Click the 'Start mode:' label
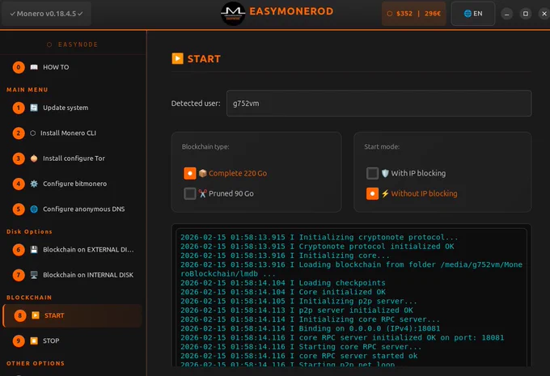550x376 pixels. pyautogui.click(x=382, y=146)
